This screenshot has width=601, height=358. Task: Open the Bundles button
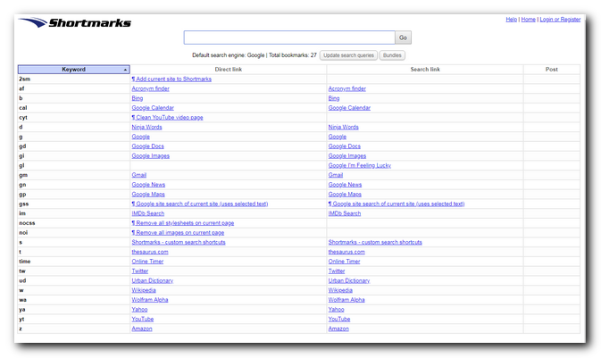pos(392,55)
